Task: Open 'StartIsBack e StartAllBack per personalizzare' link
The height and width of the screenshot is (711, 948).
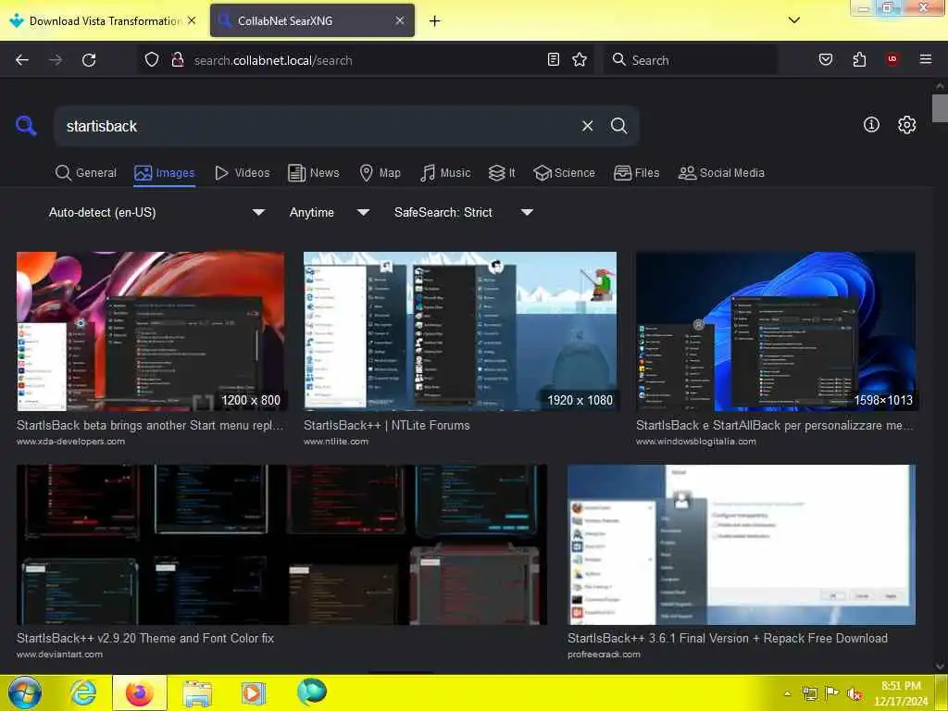Action: click(x=775, y=425)
